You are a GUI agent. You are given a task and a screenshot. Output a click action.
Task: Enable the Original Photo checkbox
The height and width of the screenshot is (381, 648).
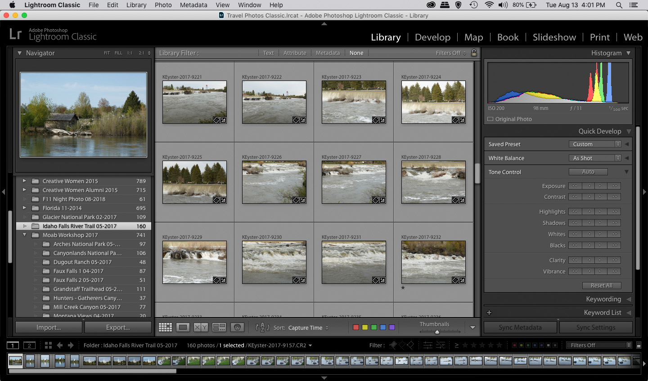tap(490, 119)
